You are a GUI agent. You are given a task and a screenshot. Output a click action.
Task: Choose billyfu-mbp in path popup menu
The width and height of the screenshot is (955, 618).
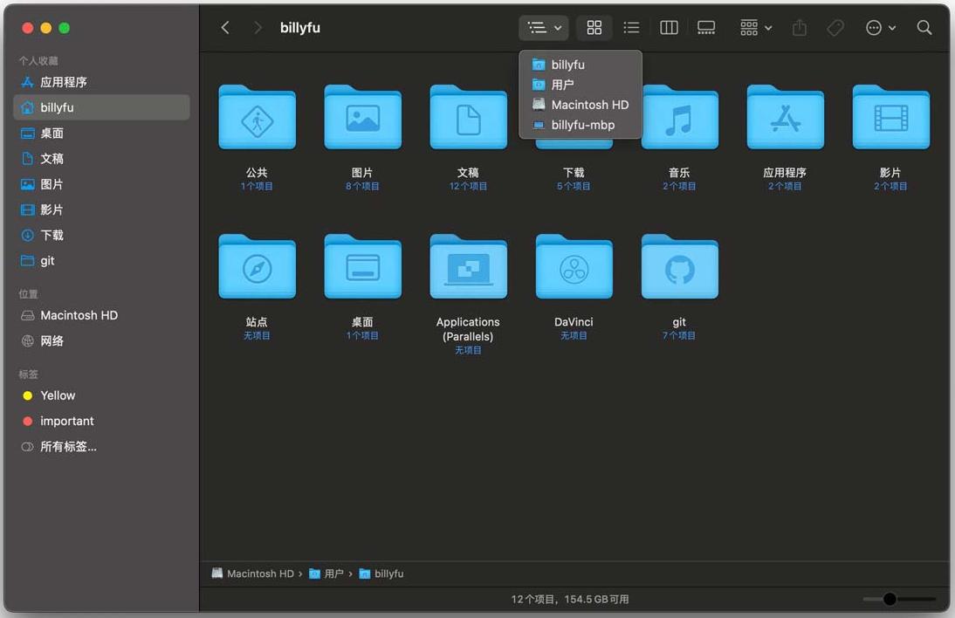pyautogui.click(x=582, y=125)
